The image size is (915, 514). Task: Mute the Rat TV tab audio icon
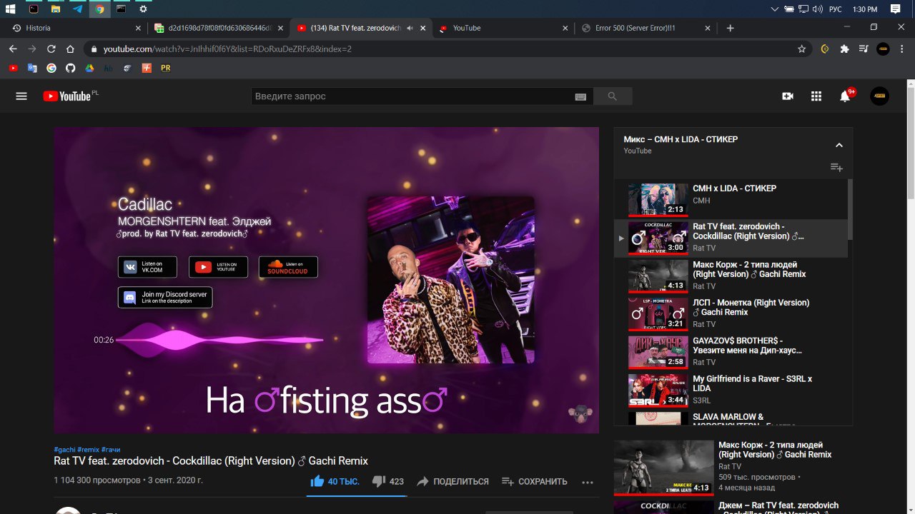point(410,28)
